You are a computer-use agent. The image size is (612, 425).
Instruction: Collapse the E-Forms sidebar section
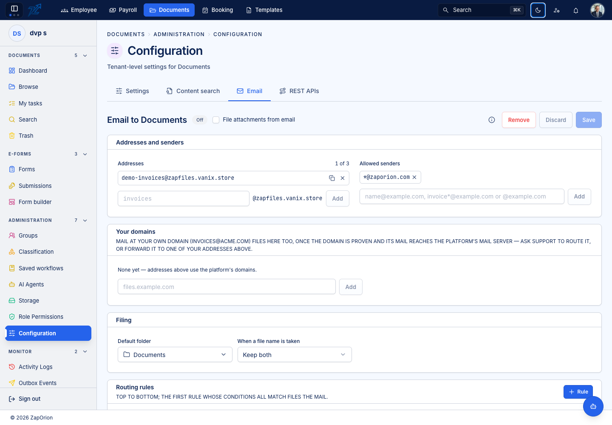click(x=85, y=154)
